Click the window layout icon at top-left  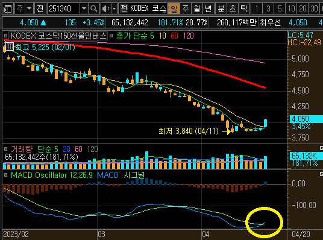click(x=8, y=8)
